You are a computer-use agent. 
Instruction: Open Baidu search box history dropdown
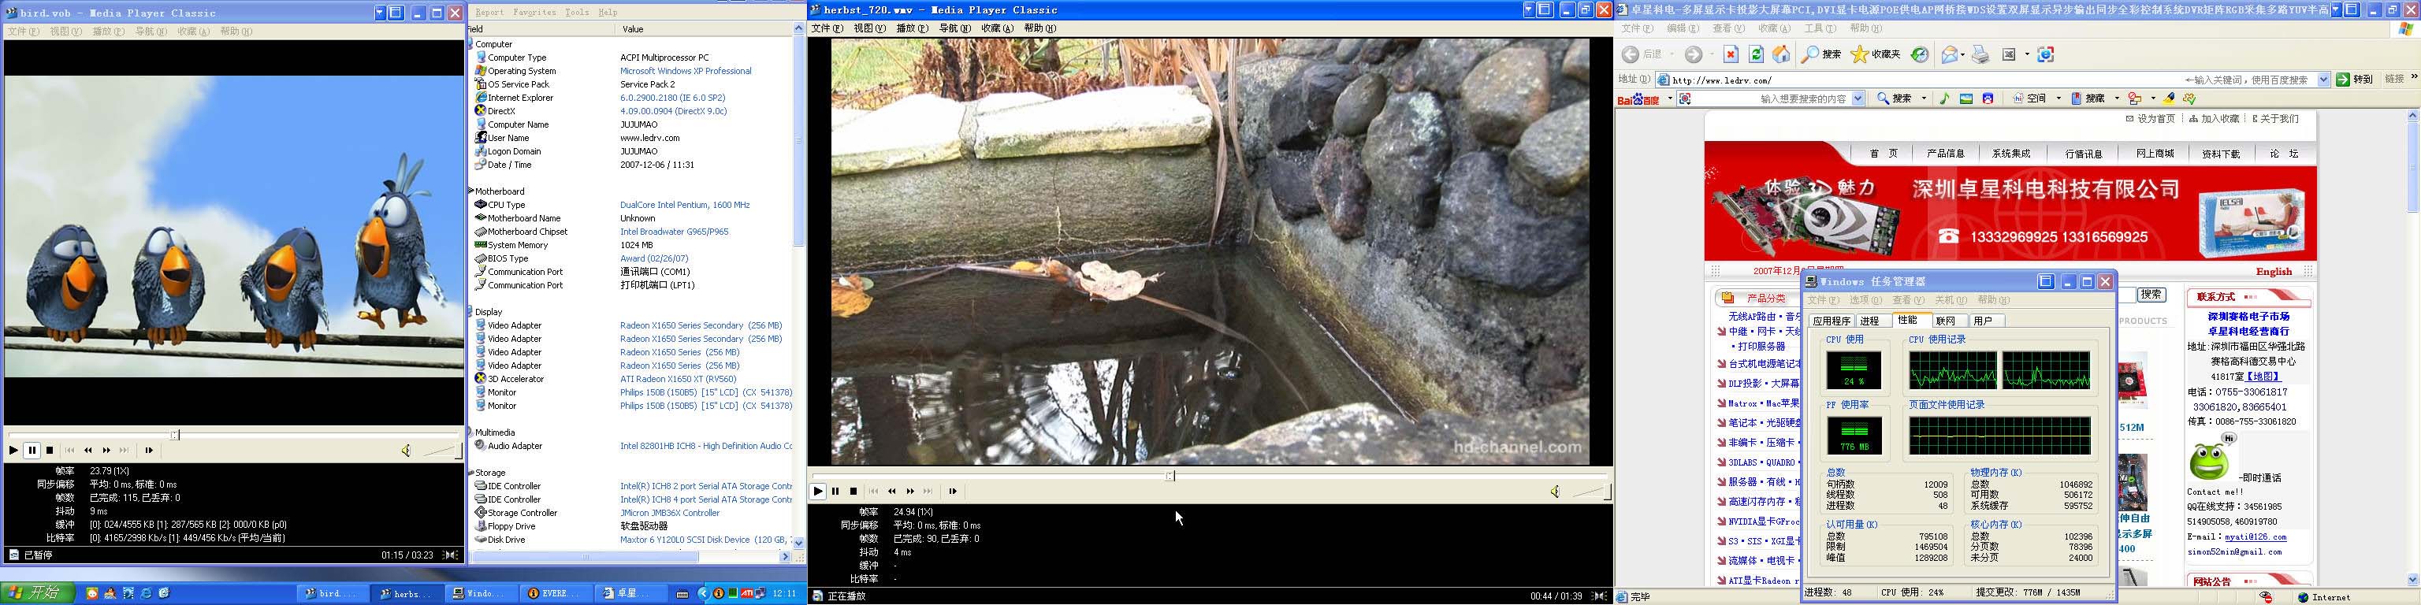pos(1858,98)
